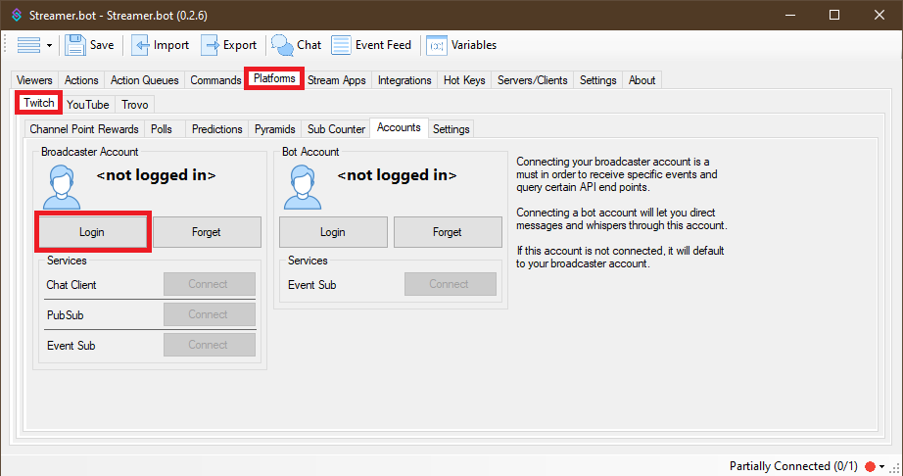Open the Channel Point Rewards tab

coord(84,129)
